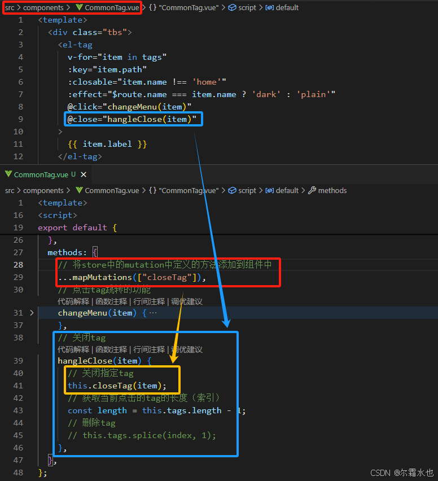This screenshot has height=481, width=438.
Task: Click 行间注释 code lens above hangleClose
Action: click(149, 349)
